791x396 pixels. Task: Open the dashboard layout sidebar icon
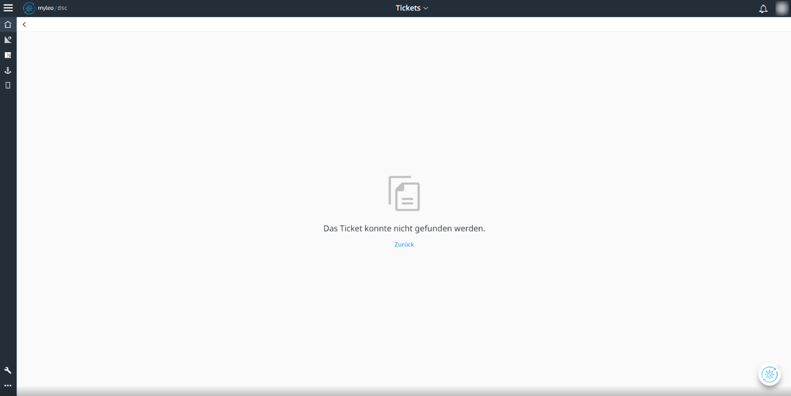(8, 55)
